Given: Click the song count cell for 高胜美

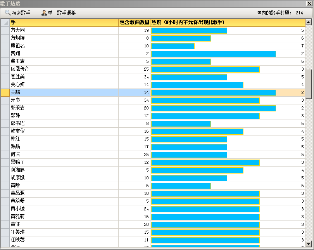Looking at the screenshot, I should pos(134,77).
